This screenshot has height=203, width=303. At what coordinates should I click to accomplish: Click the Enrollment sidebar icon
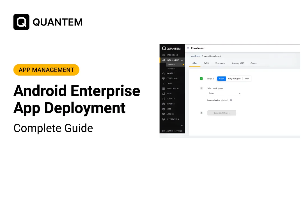pyautogui.click(x=164, y=60)
